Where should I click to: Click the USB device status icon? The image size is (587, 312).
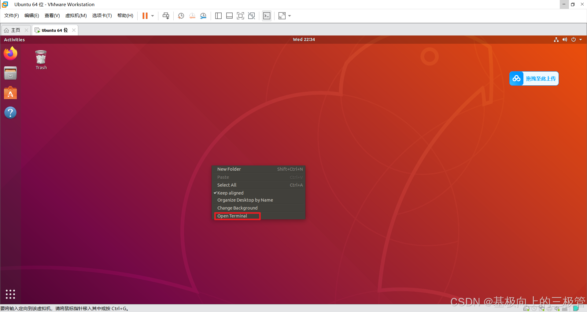(x=565, y=309)
